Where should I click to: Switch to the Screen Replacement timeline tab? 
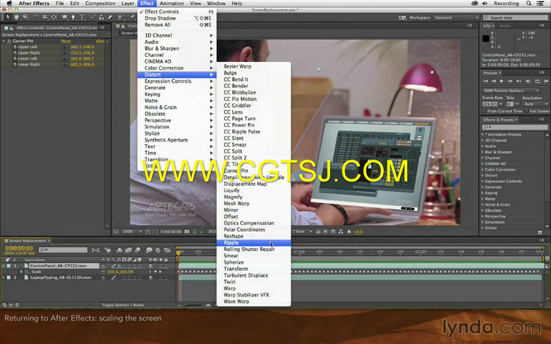pyautogui.click(x=27, y=241)
